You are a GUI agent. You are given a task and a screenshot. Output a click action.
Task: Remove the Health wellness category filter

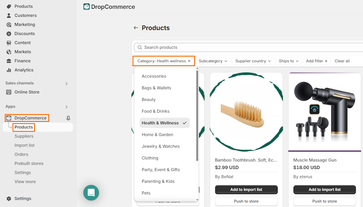[189, 61]
